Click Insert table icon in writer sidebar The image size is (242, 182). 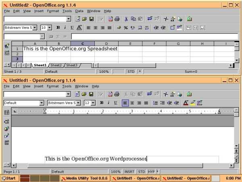click(6, 112)
